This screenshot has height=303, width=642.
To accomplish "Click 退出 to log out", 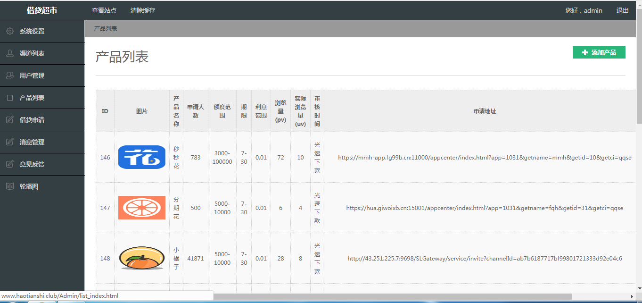I will 623,10.
